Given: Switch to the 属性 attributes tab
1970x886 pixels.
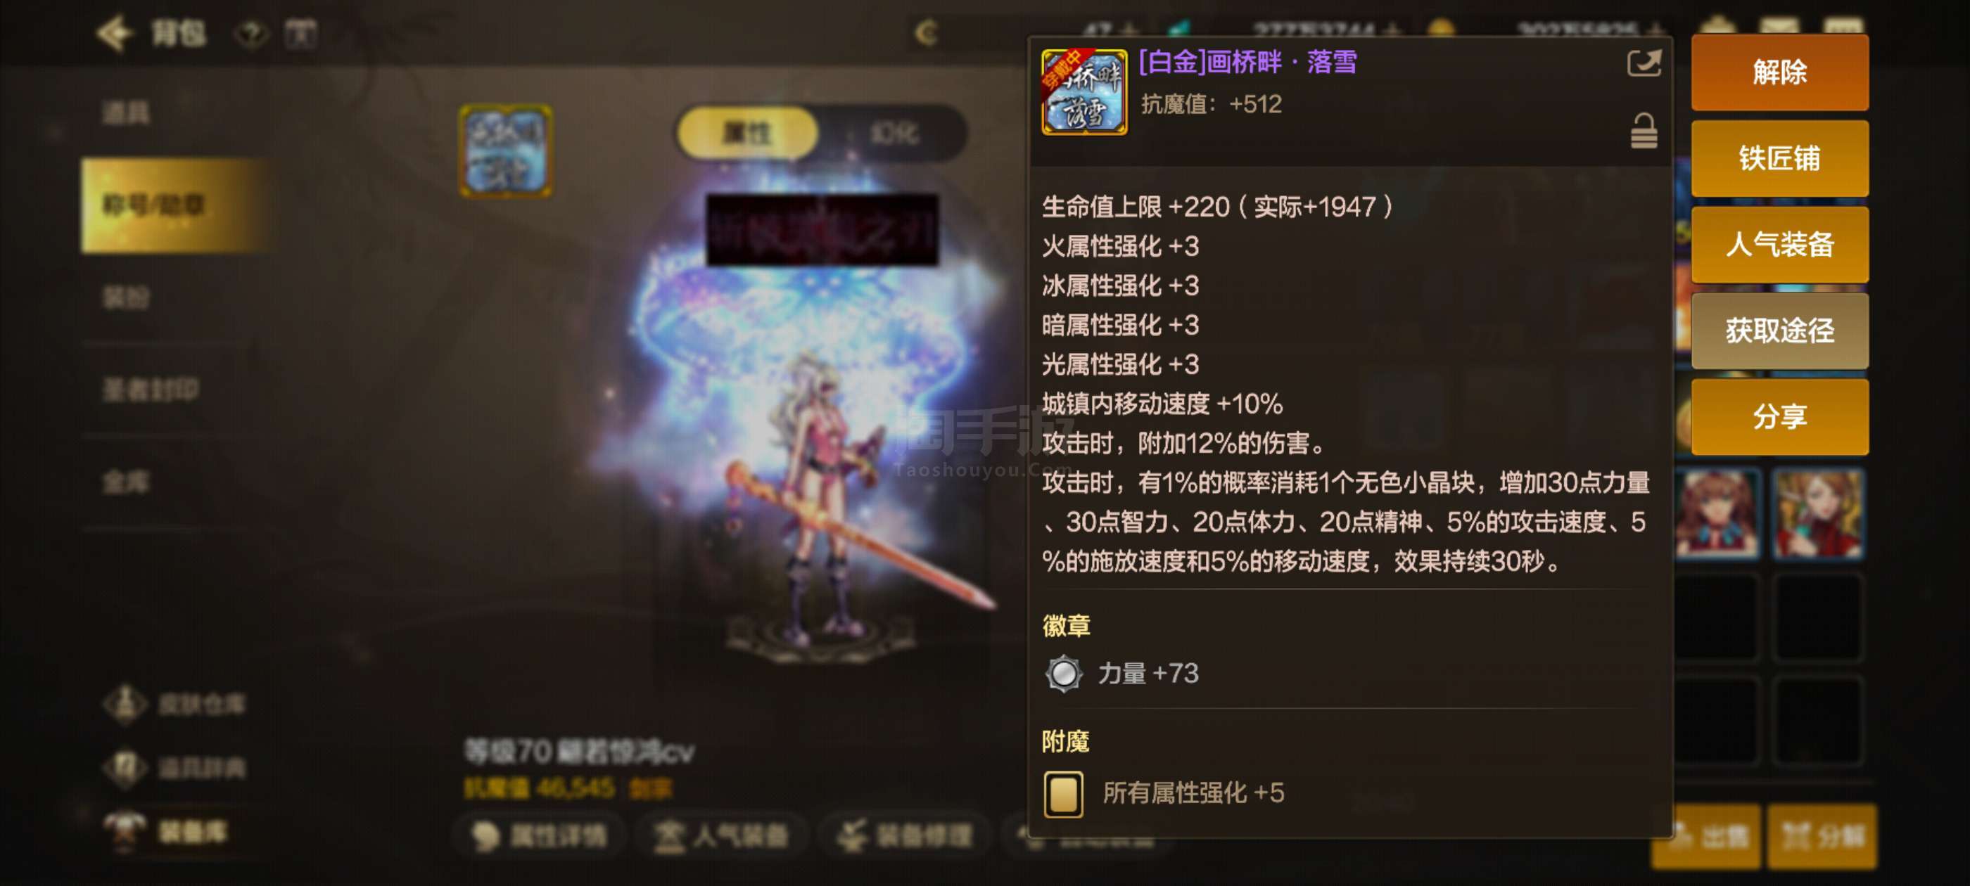Looking at the screenshot, I should tap(747, 133).
